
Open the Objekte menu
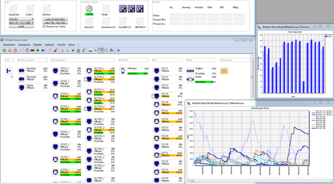click(x=38, y=45)
